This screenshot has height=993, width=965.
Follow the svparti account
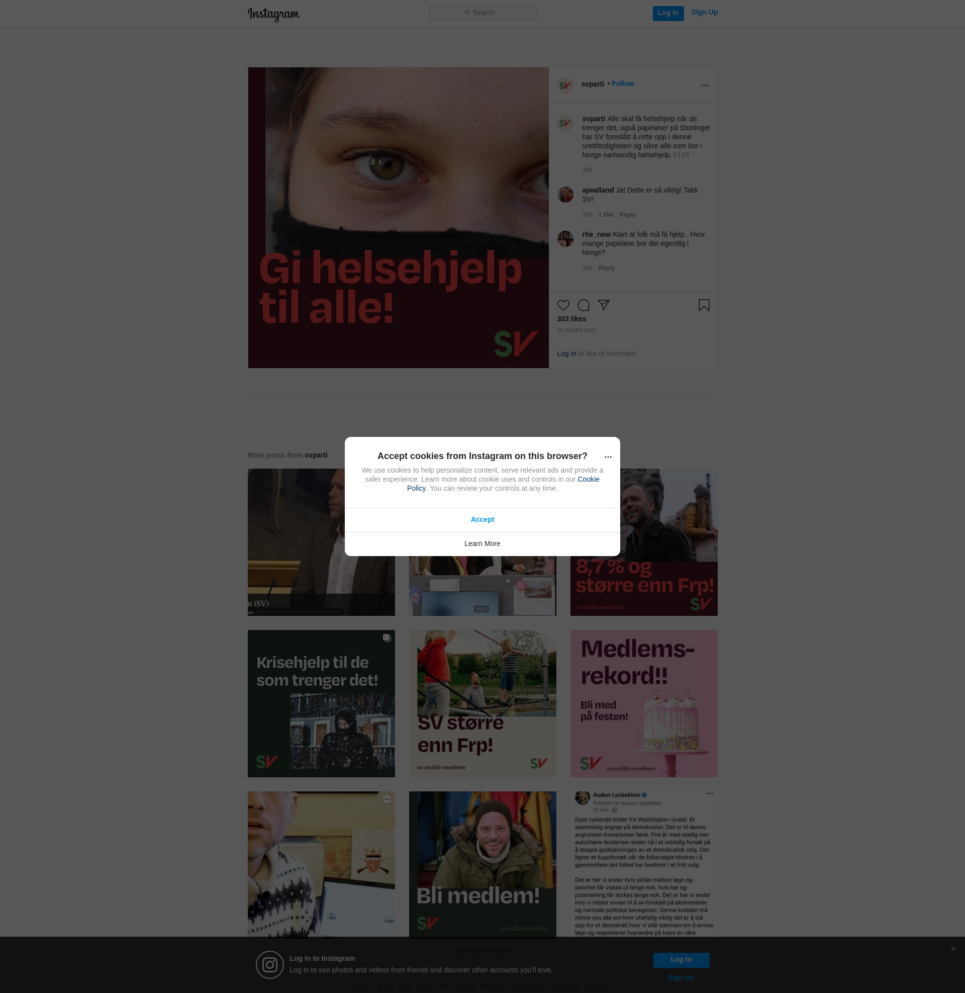coord(622,83)
